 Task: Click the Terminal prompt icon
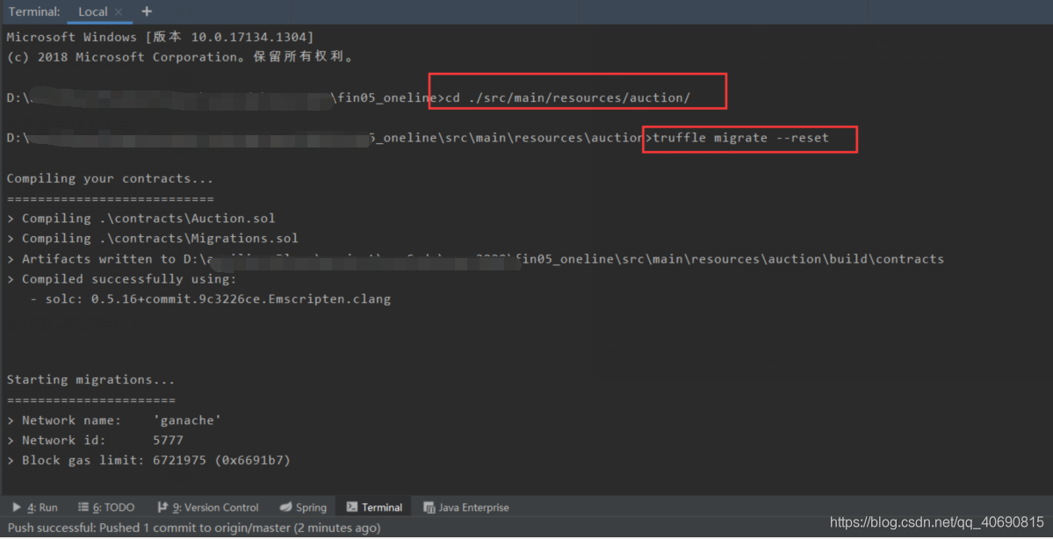(x=351, y=507)
